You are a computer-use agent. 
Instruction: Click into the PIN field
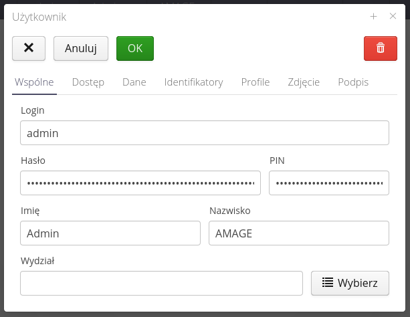(329, 183)
